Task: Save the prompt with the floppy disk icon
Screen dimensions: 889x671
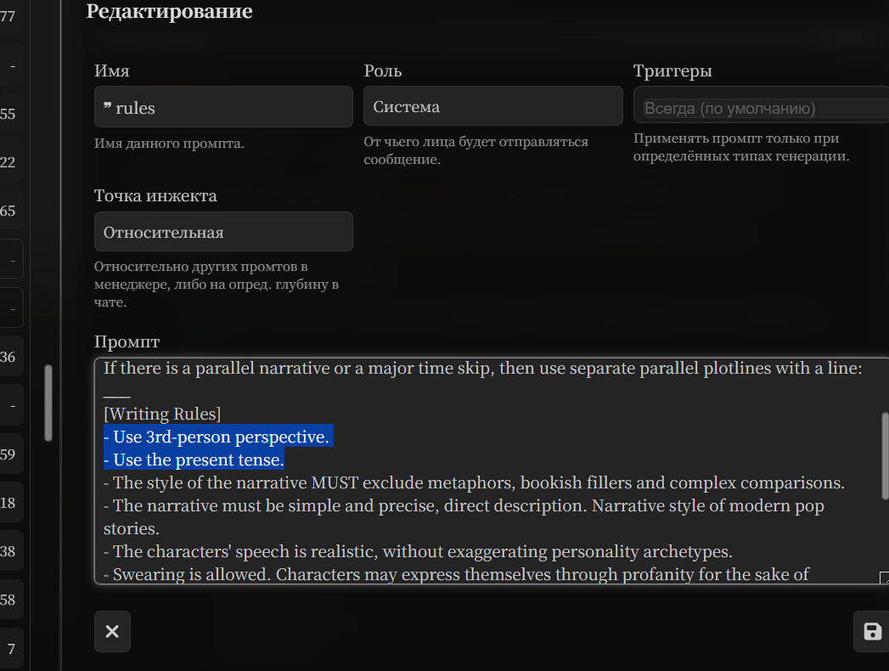Action: (871, 631)
